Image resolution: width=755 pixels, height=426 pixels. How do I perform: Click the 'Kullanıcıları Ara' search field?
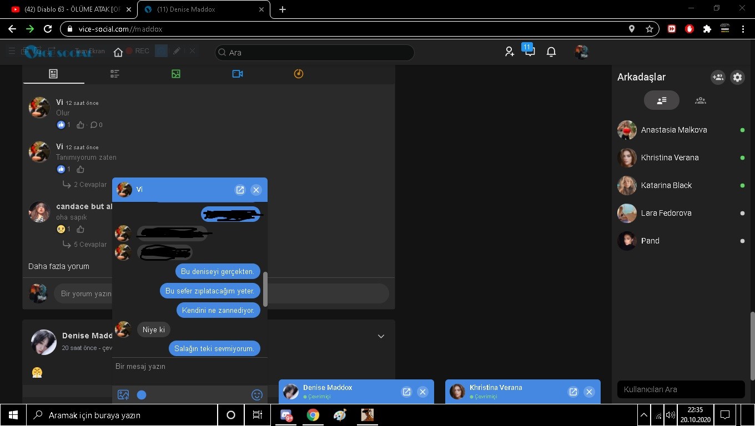[681, 389]
